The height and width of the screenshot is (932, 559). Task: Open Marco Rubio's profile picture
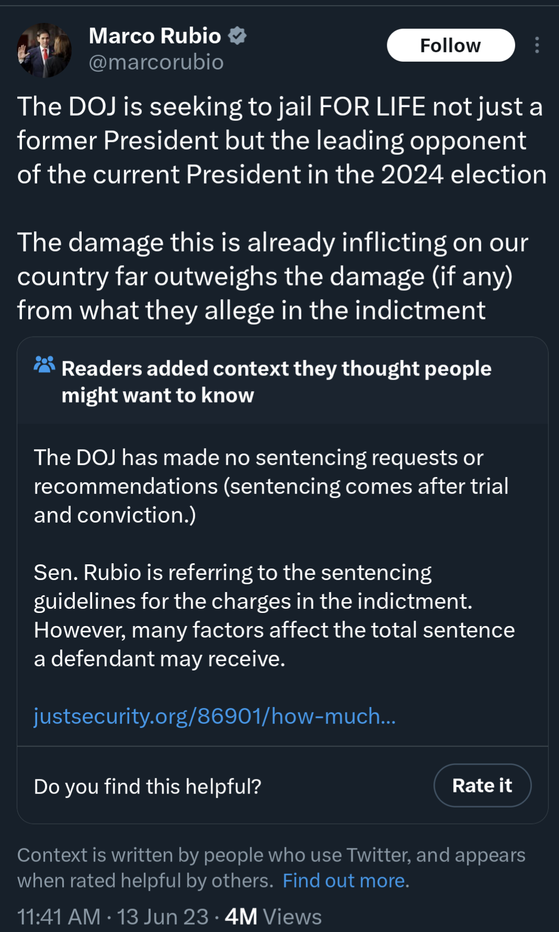(44, 50)
